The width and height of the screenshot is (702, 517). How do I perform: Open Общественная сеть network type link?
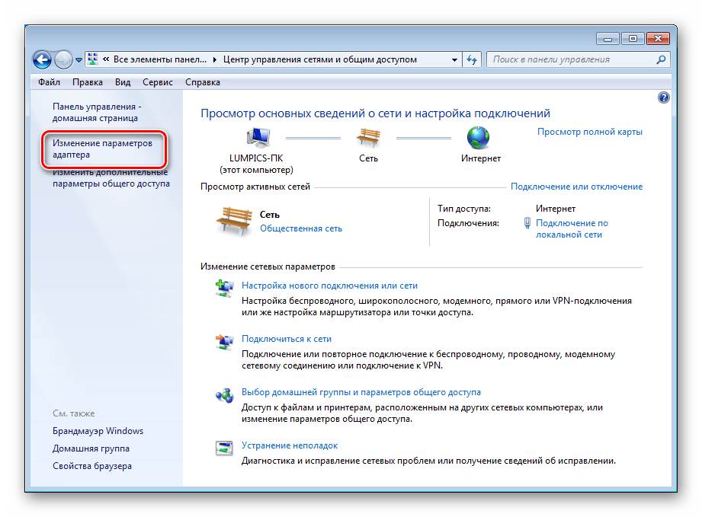(301, 228)
